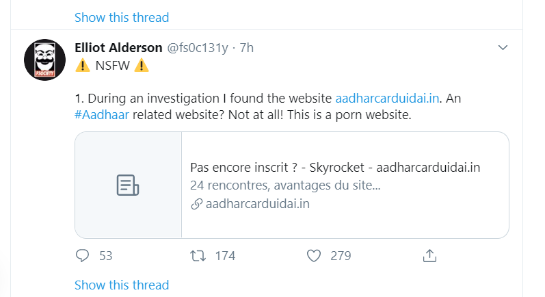
Task: Open the bottom Show this thread link
Action: (x=122, y=285)
